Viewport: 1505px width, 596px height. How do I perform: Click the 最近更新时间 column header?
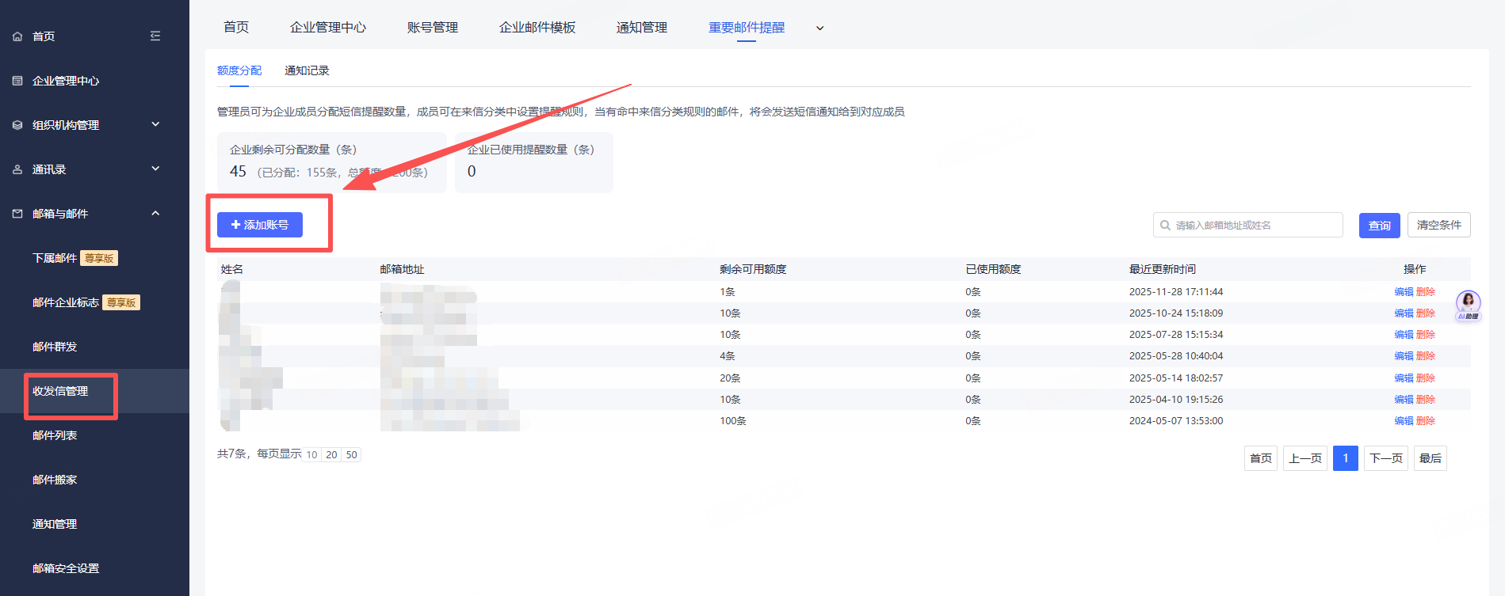pos(1163,269)
